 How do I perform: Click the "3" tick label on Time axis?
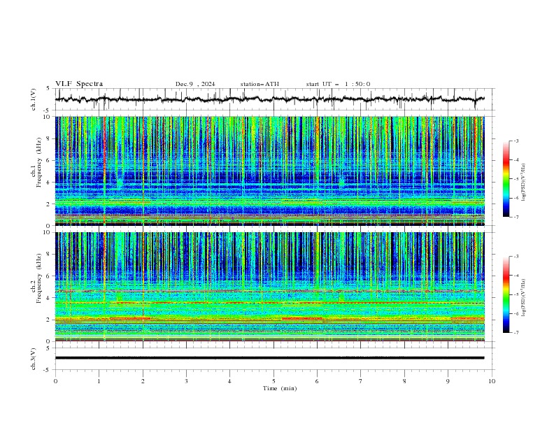[186, 381]
